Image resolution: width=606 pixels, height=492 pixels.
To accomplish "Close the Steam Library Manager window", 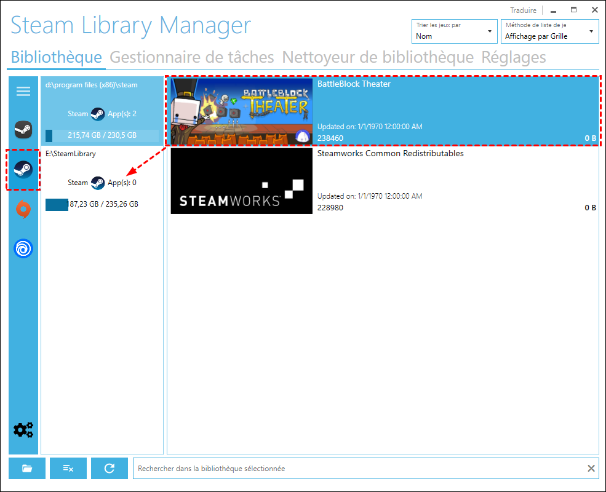I will (x=595, y=10).
